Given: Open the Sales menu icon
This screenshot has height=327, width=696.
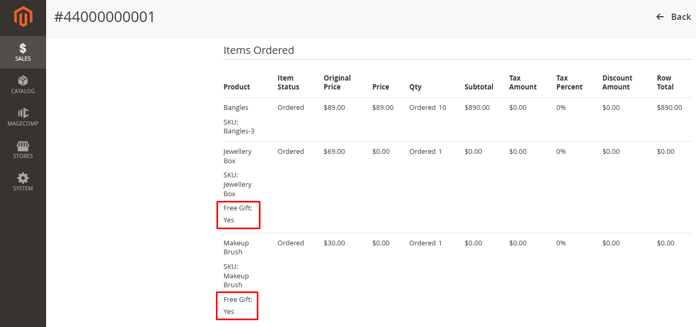Looking at the screenshot, I should 23,49.
